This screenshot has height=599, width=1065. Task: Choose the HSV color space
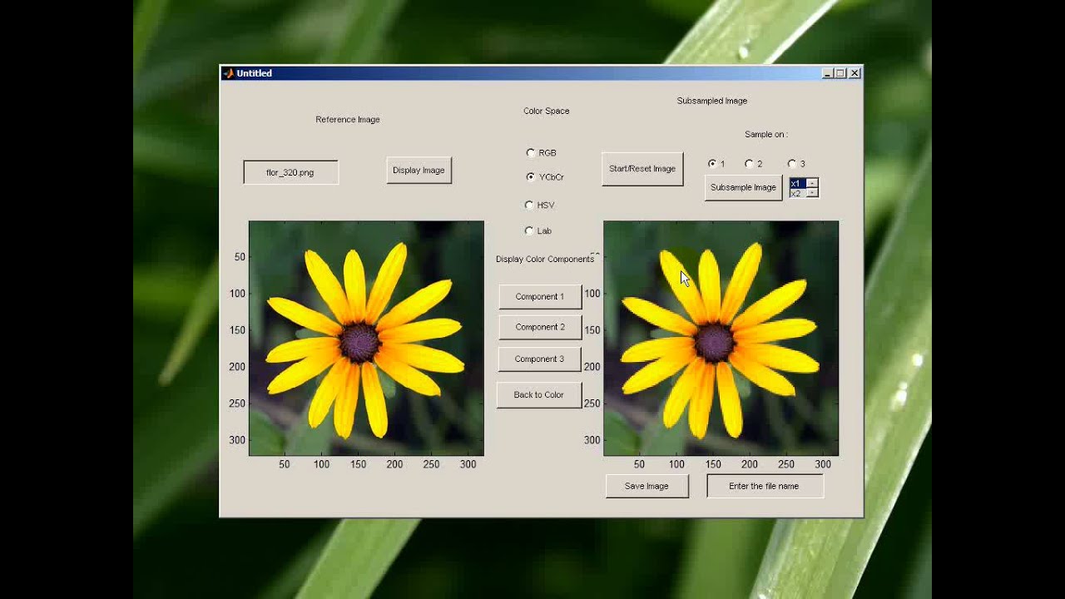tap(529, 205)
